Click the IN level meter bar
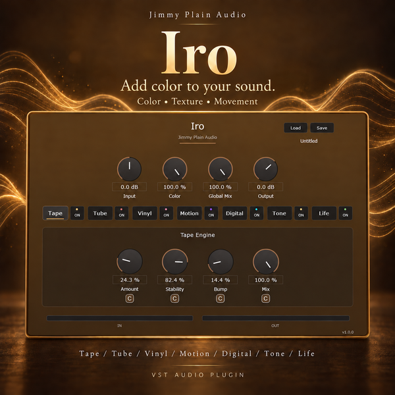395x395 pixels. click(120, 318)
